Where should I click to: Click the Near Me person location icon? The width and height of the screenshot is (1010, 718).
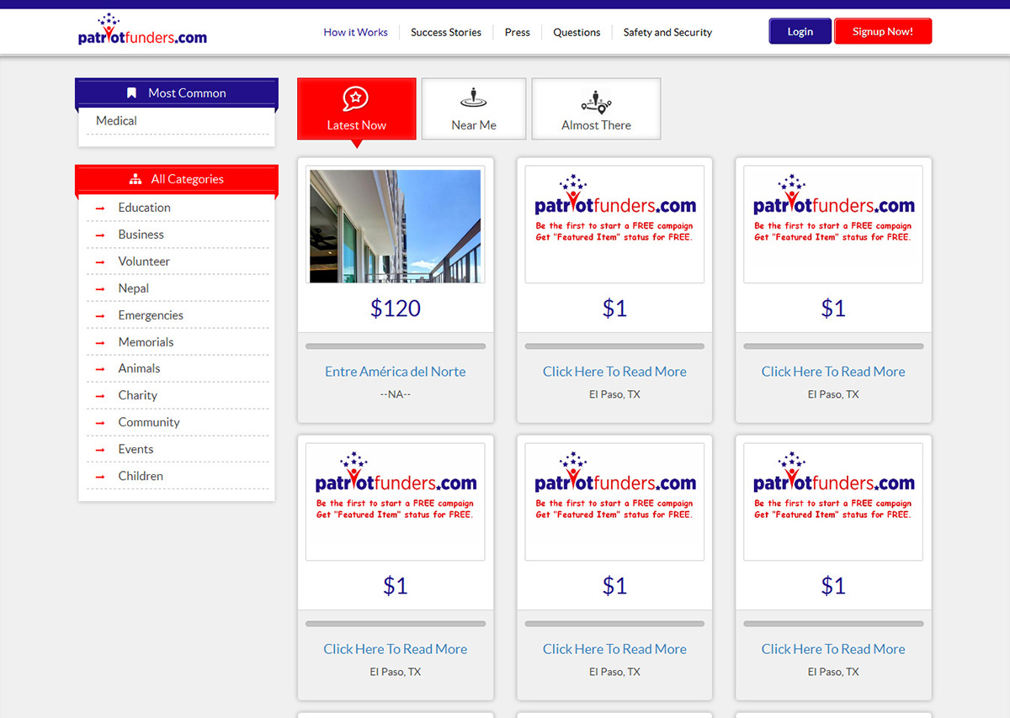tap(474, 98)
